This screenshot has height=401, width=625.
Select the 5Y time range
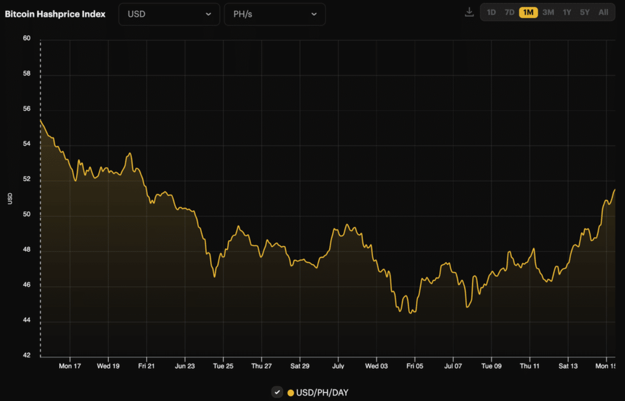pos(585,12)
